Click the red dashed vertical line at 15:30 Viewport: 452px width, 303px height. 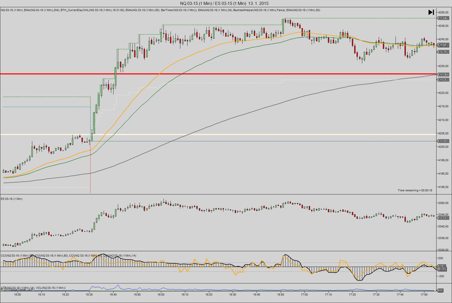point(90,168)
